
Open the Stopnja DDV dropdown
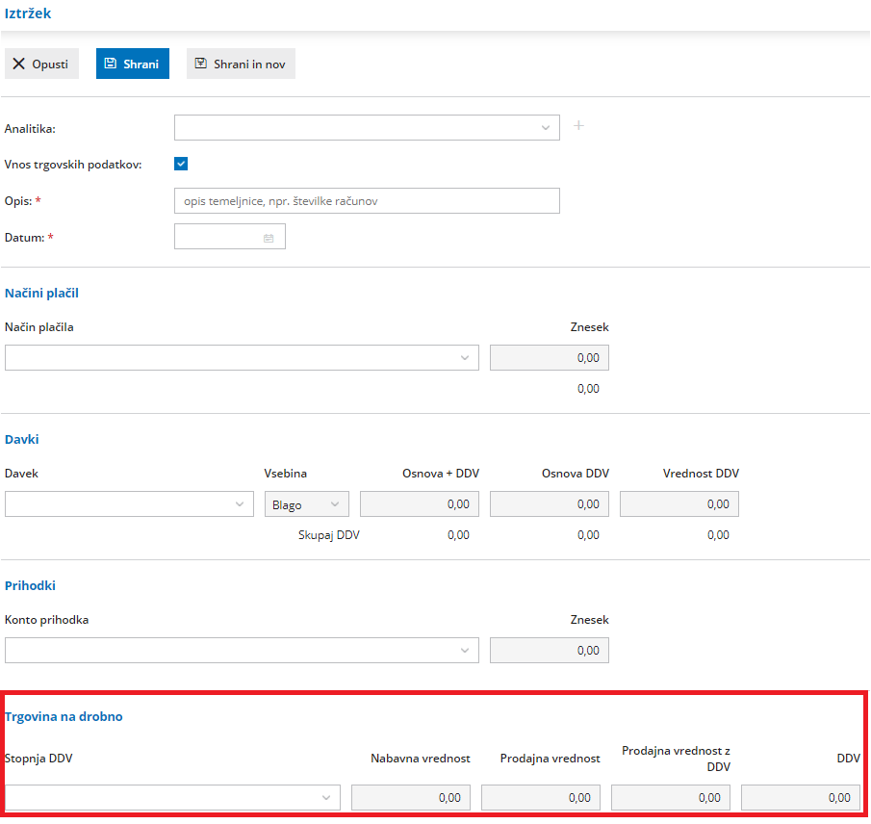click(x=172, y=797)
